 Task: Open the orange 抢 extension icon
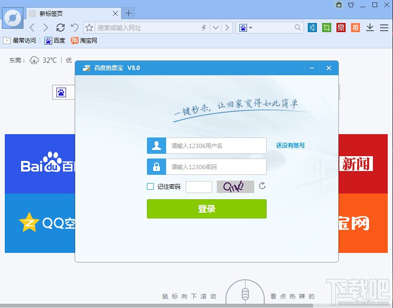tap(355, 27)
